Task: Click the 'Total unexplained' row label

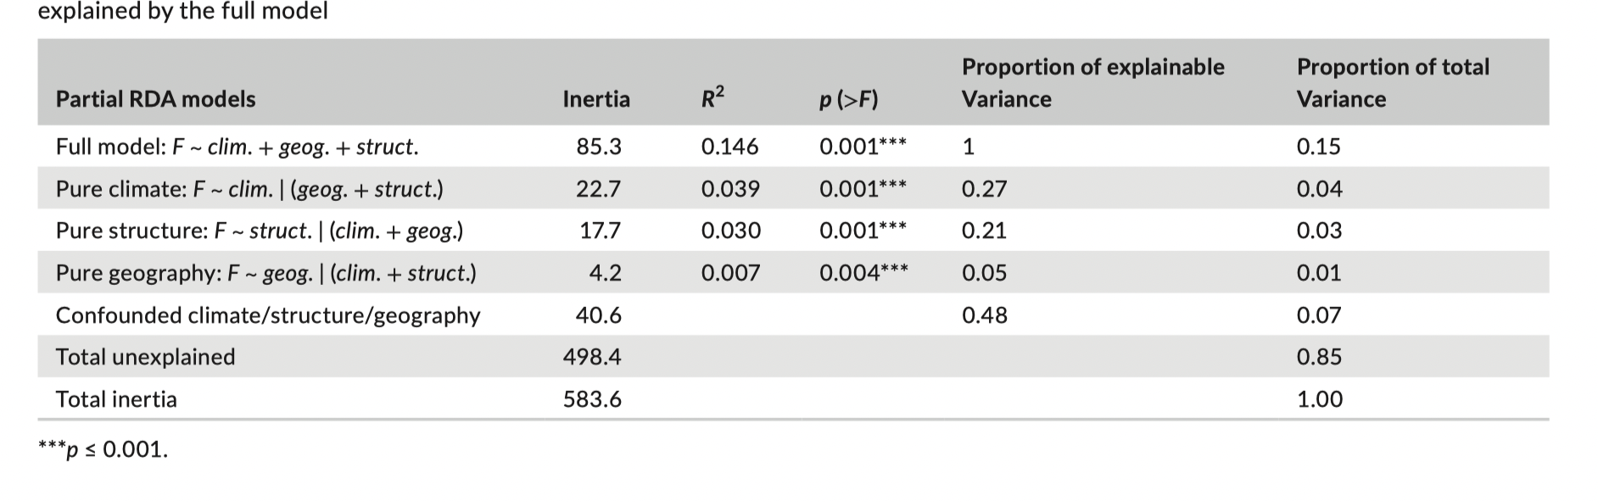Action: (x=145, y=357)
